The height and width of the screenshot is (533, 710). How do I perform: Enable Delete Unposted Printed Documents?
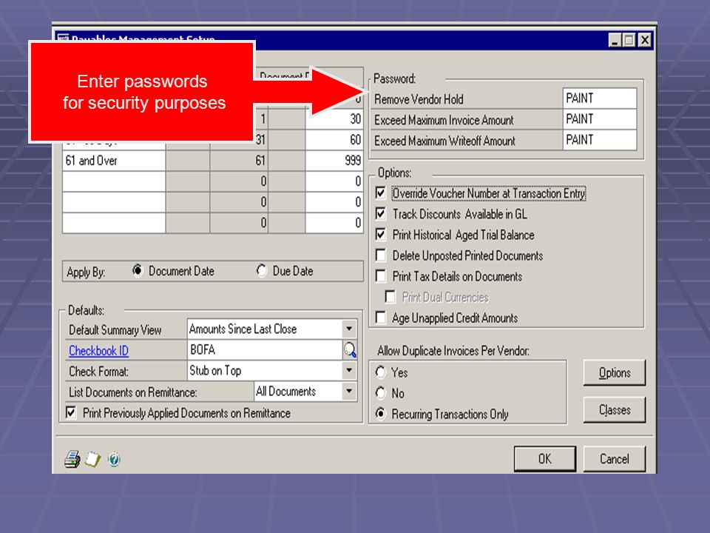381,255
